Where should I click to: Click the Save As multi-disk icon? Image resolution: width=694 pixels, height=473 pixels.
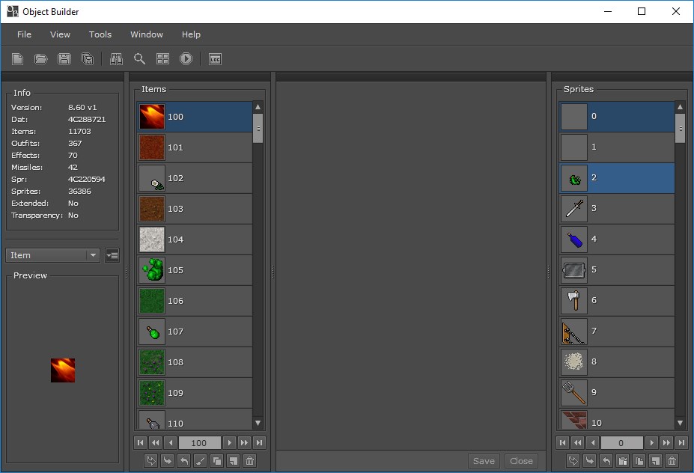(87, 59)
